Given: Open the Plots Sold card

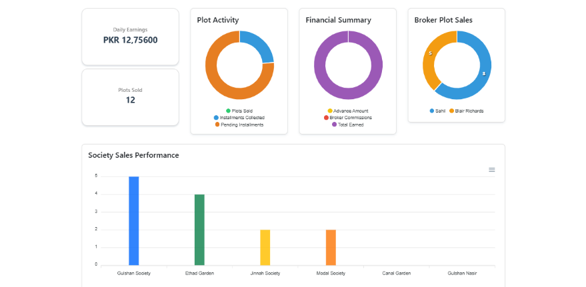Looking at the screenshot, I should coord(130,97).
